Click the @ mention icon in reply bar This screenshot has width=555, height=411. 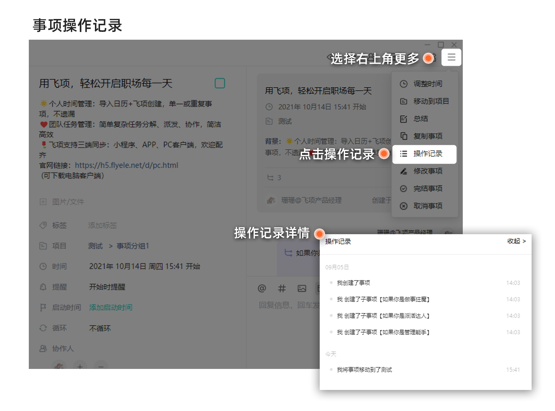pos(262,288)
